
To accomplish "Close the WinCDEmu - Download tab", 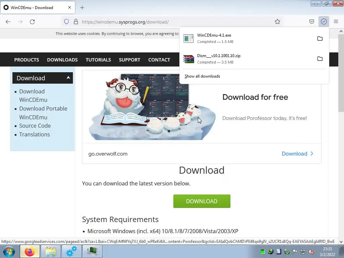I will coord(70,7).
